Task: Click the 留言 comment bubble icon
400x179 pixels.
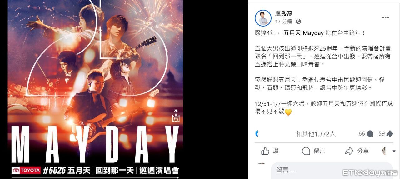Action: [x=306, y=151]
